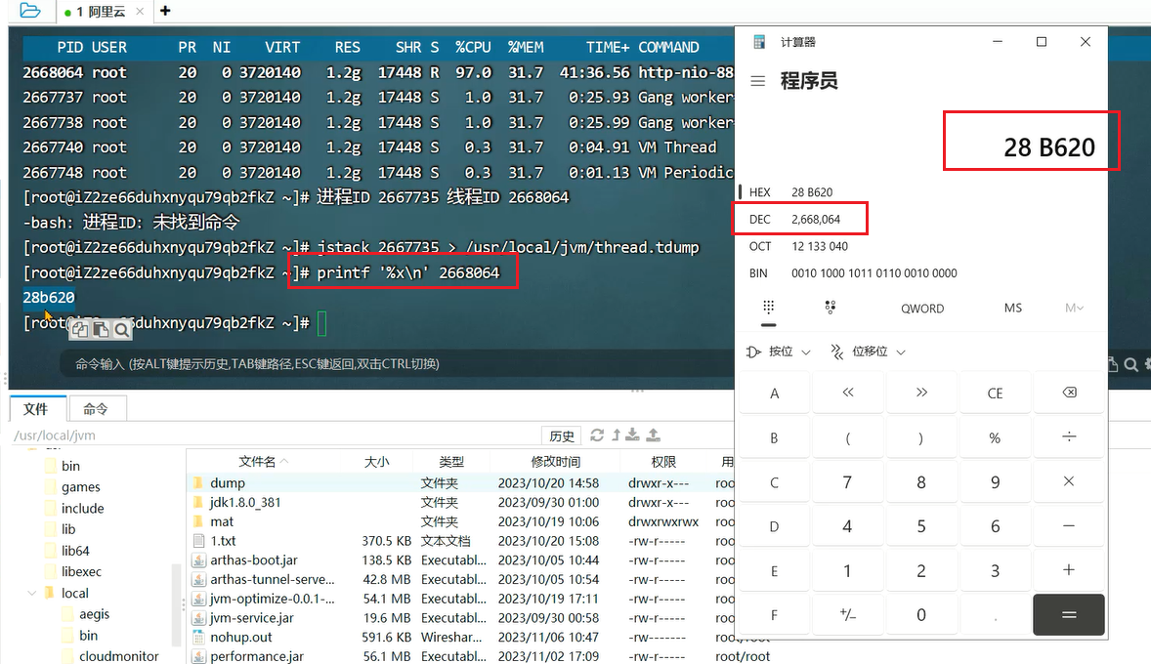The width and height of the screenshot is (1151, 664).
Task: Switch to bit toggling keypad in calculator
Action: point(831,309)
